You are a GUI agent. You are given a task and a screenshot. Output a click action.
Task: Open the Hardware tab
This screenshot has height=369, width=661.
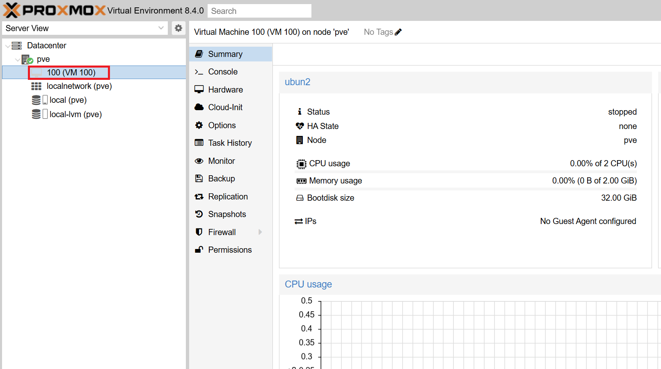[225, 90]
